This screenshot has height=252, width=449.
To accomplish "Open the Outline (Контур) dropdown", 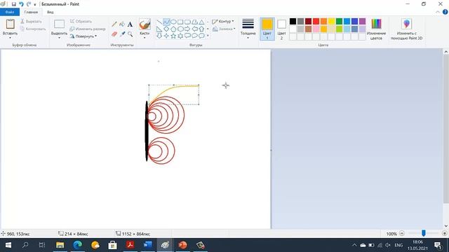I will 223,22.
